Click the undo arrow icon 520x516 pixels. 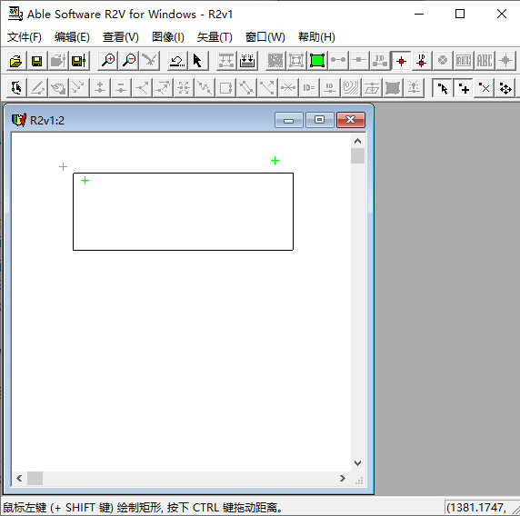(x=177, y=61)
